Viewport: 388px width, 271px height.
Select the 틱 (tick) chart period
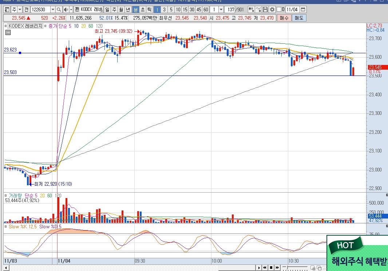click(x=149, y=10)
